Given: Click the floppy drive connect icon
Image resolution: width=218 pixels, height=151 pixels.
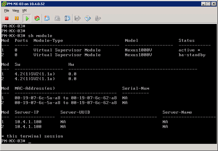Looking at the screenshot, I should pos(78,18).
